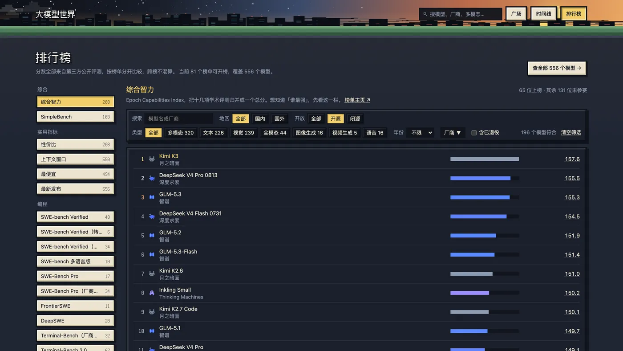Click the 模型名或厂商 search field
Screen dimensions: 623x351
pos(179,119)
